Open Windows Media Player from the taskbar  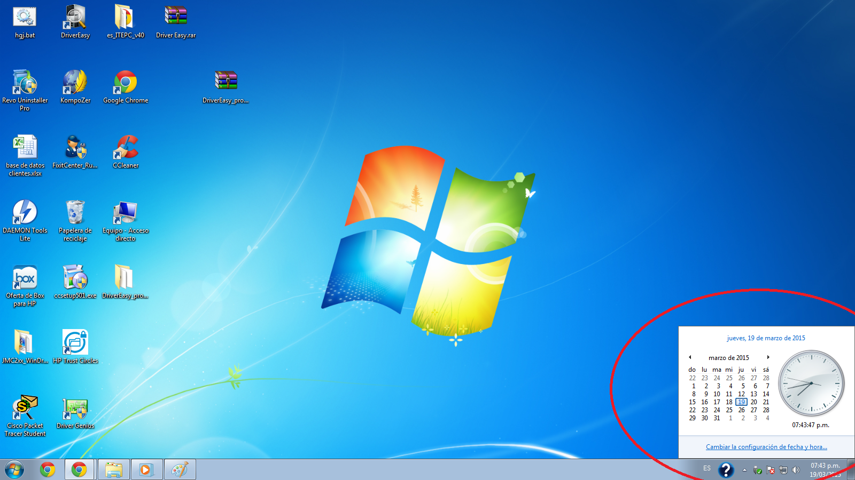(x=146, y=469)
